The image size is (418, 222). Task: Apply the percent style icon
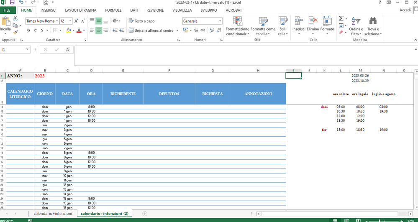196,31
